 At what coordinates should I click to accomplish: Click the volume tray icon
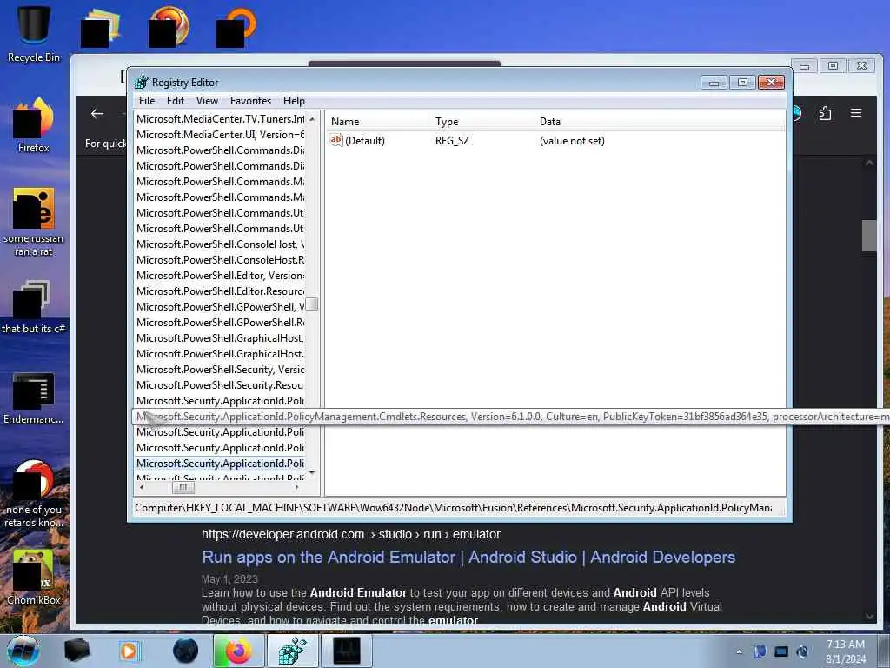[802, 651]
